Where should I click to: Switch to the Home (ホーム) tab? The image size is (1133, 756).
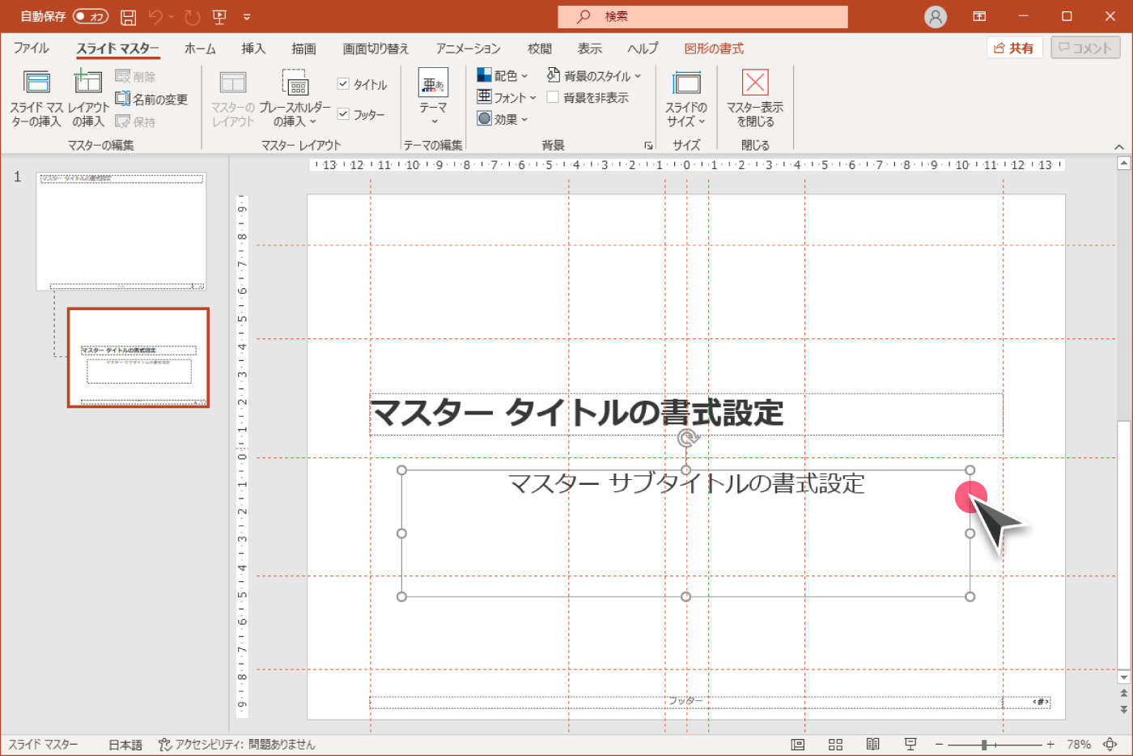[200, 49]
